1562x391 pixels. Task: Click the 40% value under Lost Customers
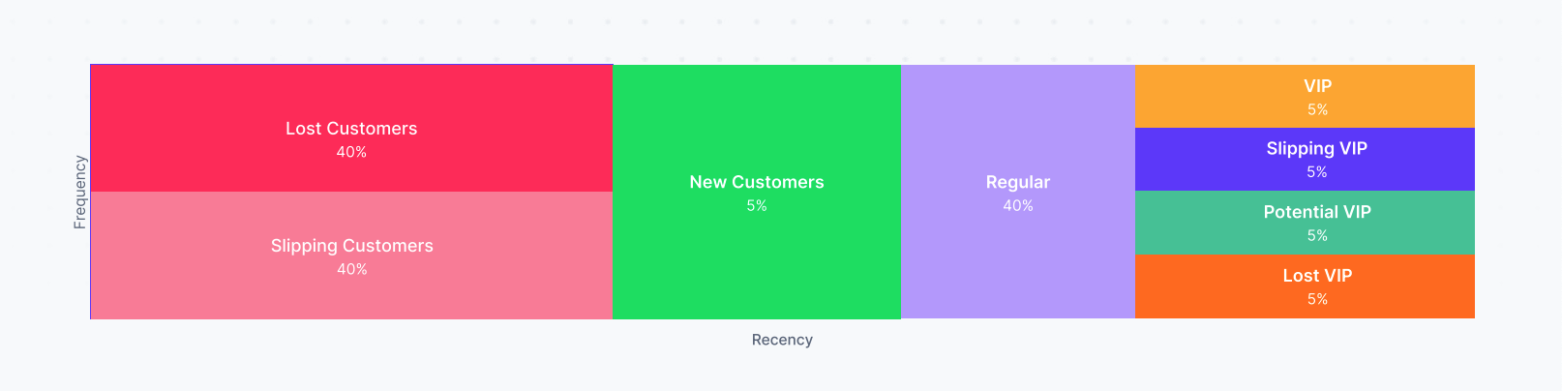pyautogui.click(x=351, y=152)
